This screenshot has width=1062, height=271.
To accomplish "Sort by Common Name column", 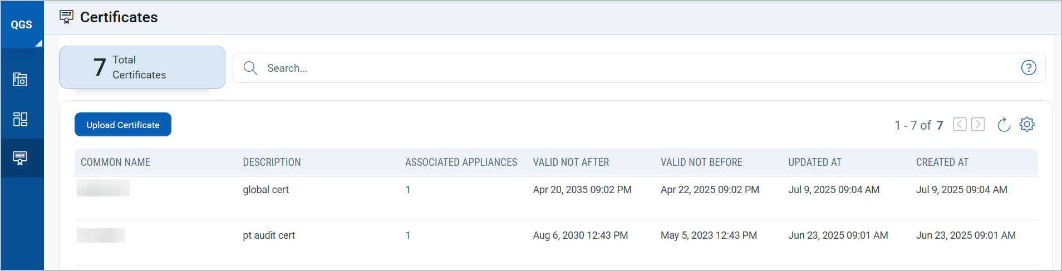I will point(115,162).
